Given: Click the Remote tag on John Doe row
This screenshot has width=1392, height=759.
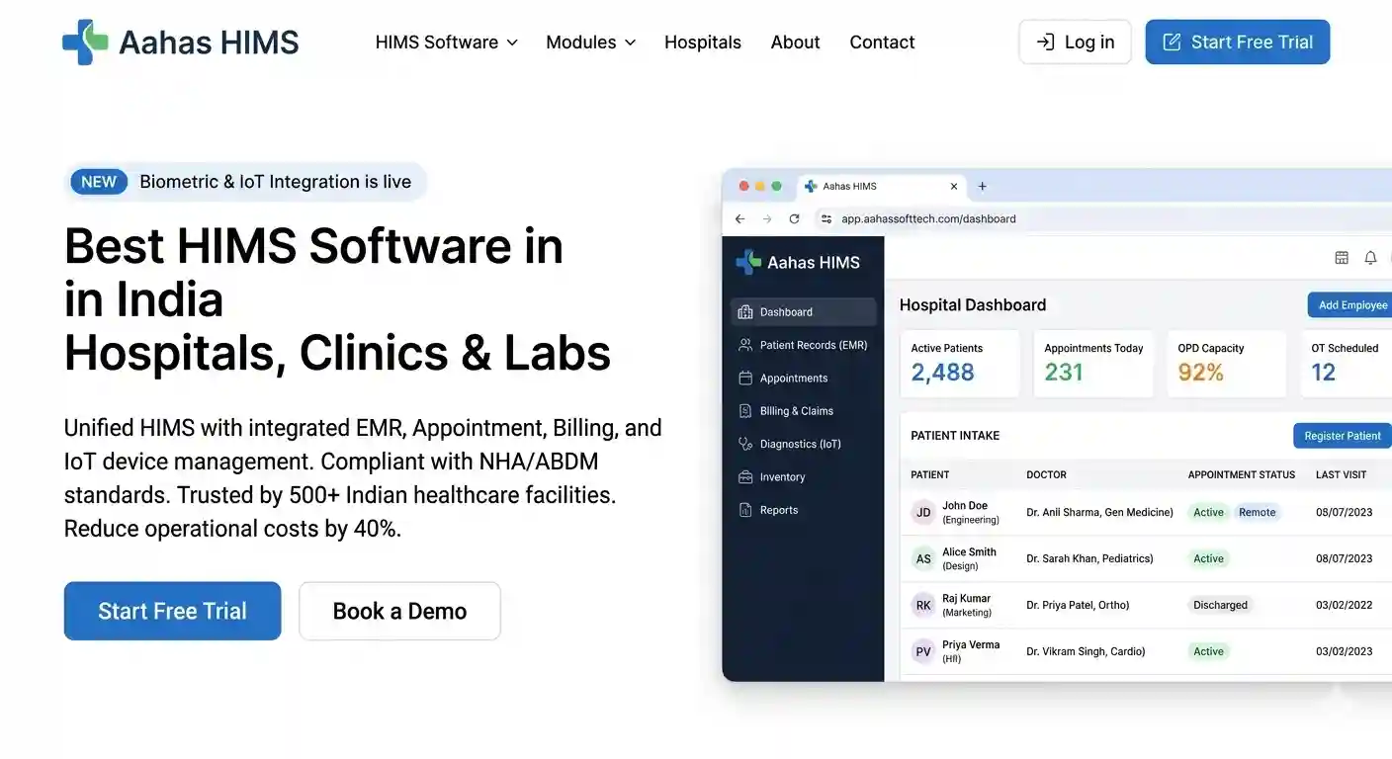Looking at the screenshot, I should click(x=1258, y=512).
